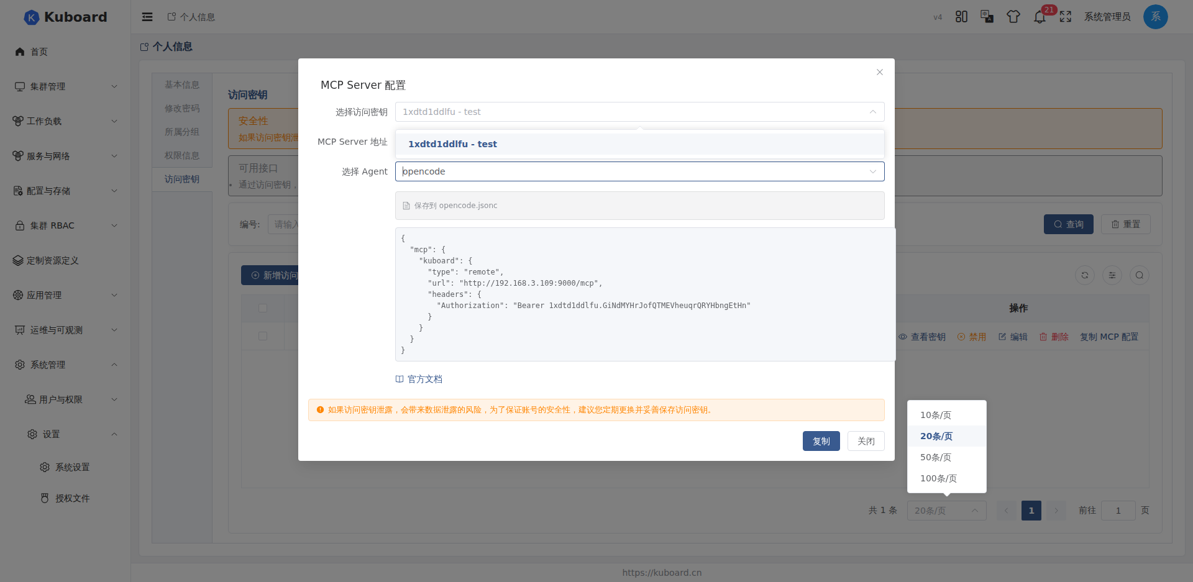Expand 服务与网络 sidebar menu

coord(65,156)
